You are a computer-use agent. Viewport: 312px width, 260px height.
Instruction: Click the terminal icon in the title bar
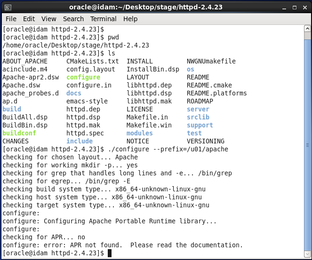(x=8, y=8)
